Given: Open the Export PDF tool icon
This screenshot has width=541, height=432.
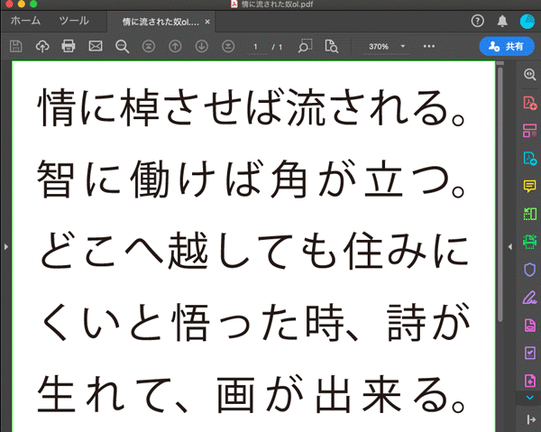Looking at the screenshot, I should pos(529,158).
